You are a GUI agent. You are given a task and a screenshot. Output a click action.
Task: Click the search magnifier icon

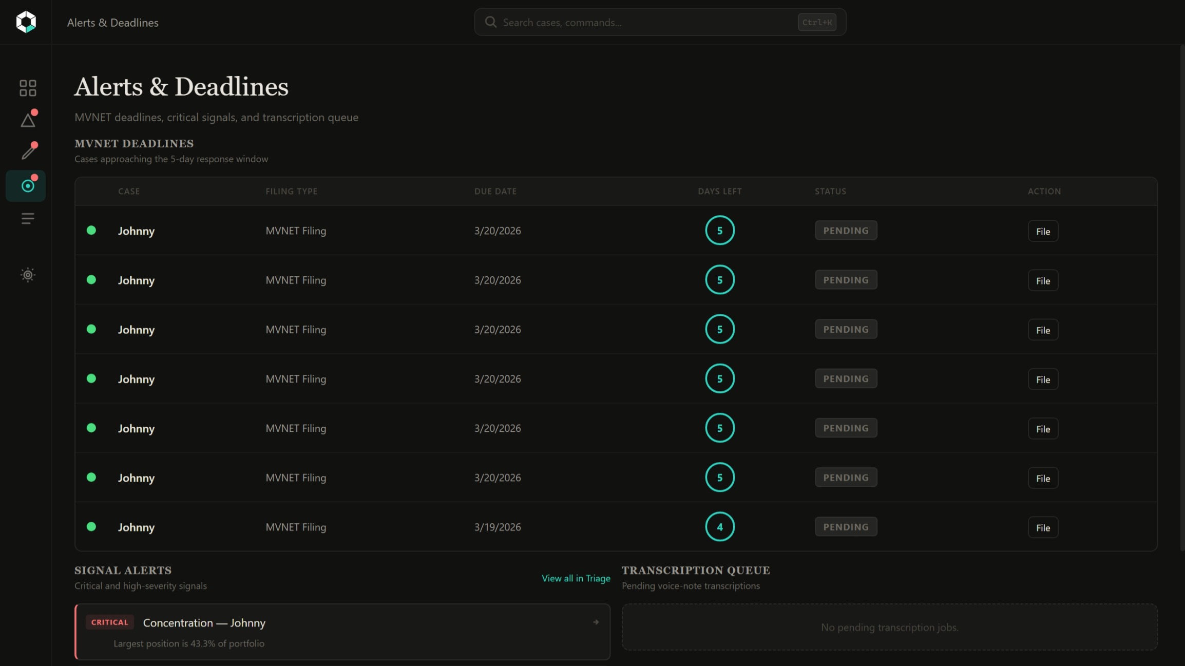[491, 22]
